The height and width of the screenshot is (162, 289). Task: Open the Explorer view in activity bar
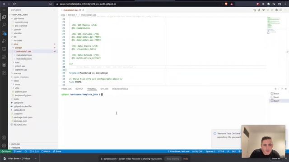(x=4, y=17)
